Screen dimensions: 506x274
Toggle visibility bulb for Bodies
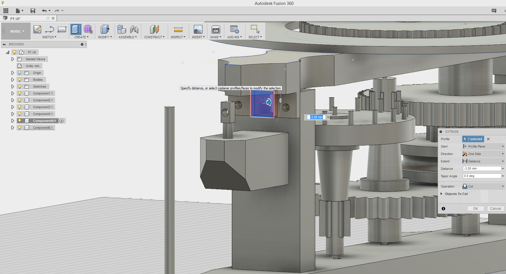[20, 80]
